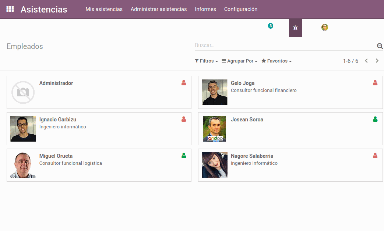
Task: Click Gelo Joga's photo
Action: [x=215, y=92]
